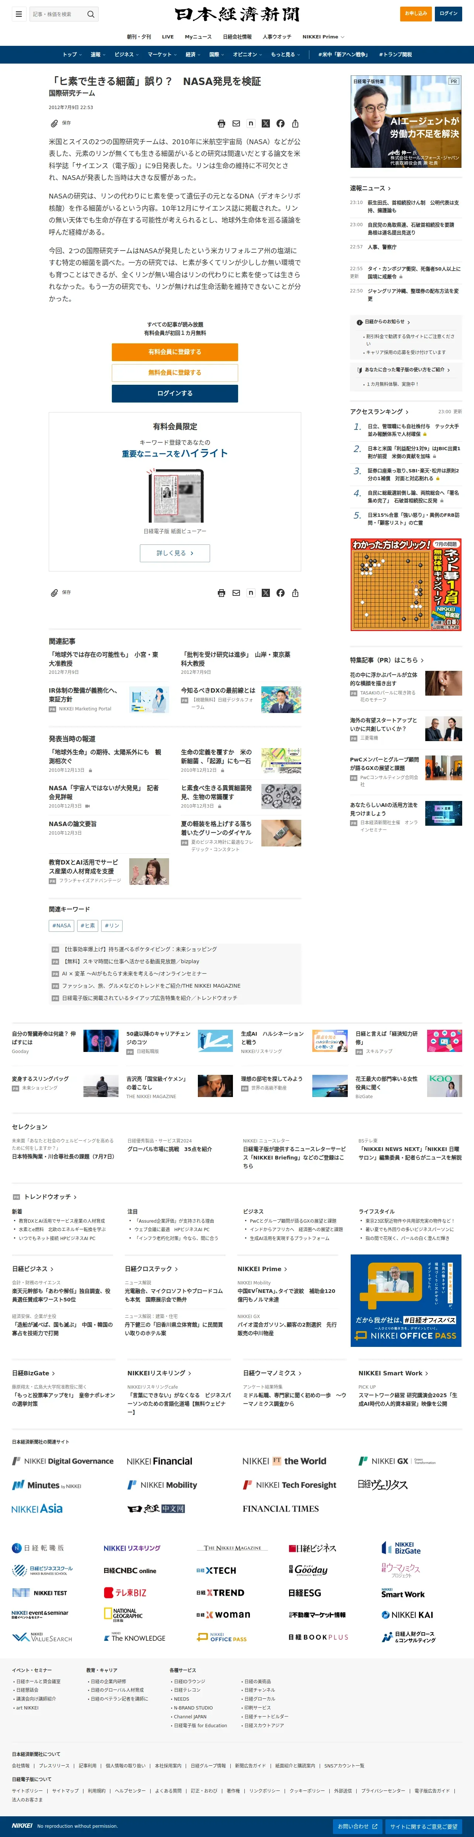Click the upload-share icon under the article date
The image size is (474, 1837).
(x=295, y=123)
